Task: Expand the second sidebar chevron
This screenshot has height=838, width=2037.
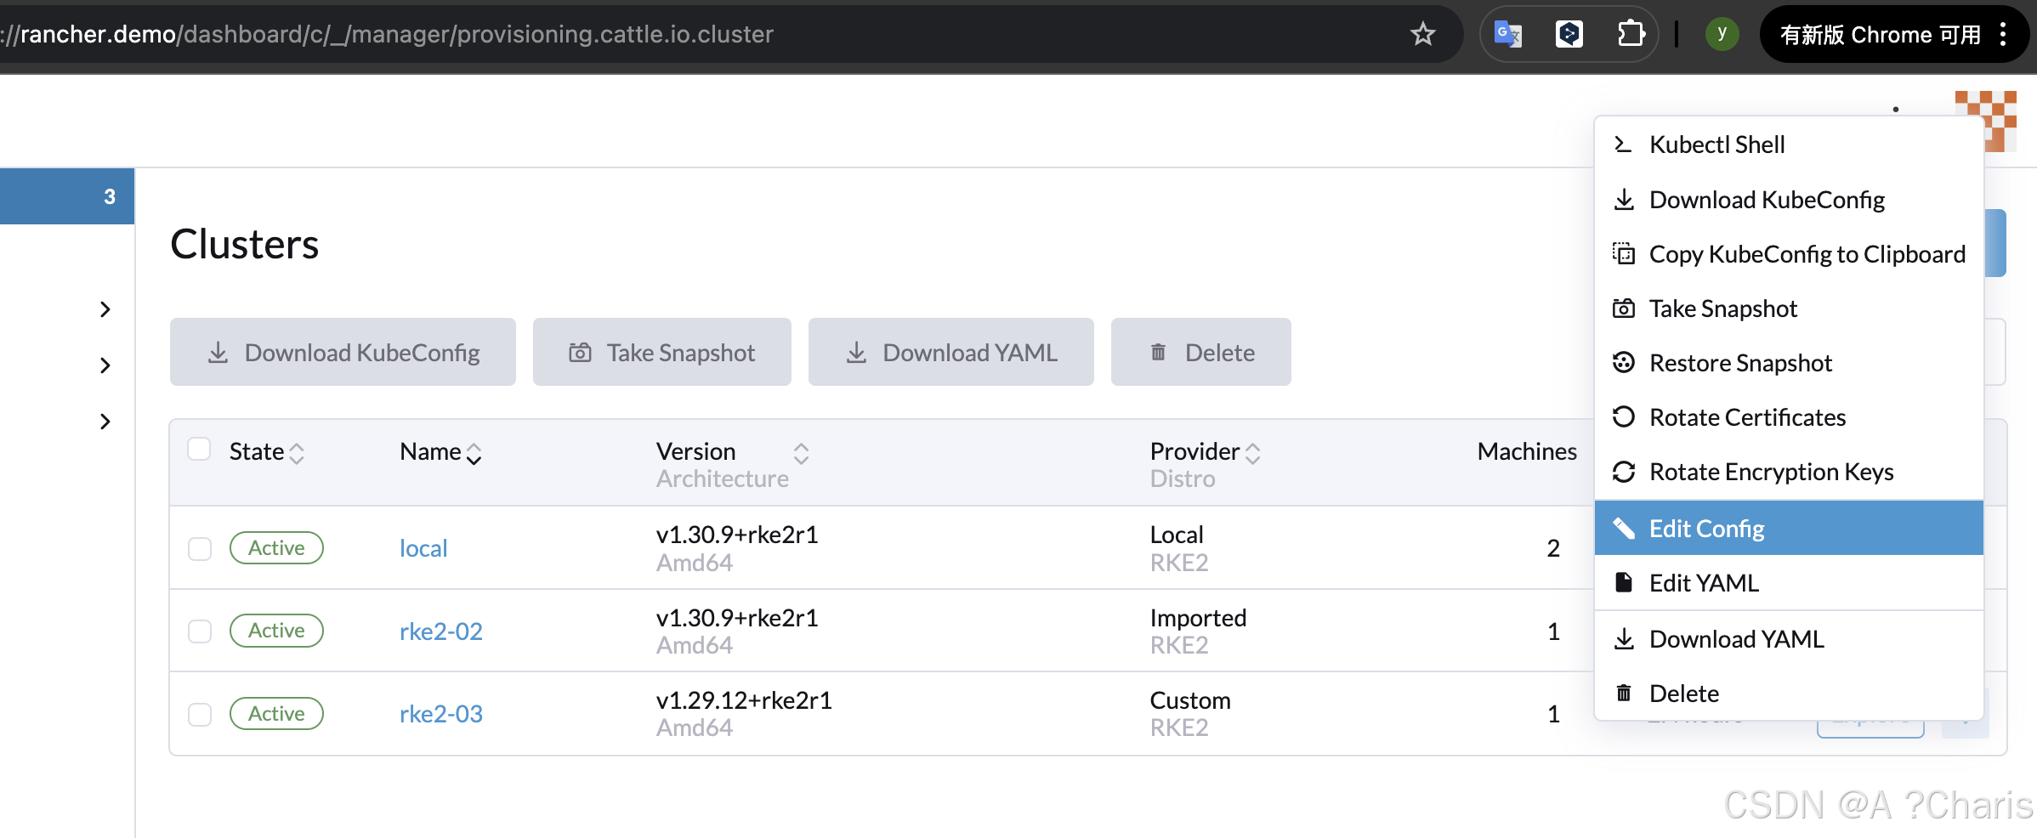Action: pos(105,365)
